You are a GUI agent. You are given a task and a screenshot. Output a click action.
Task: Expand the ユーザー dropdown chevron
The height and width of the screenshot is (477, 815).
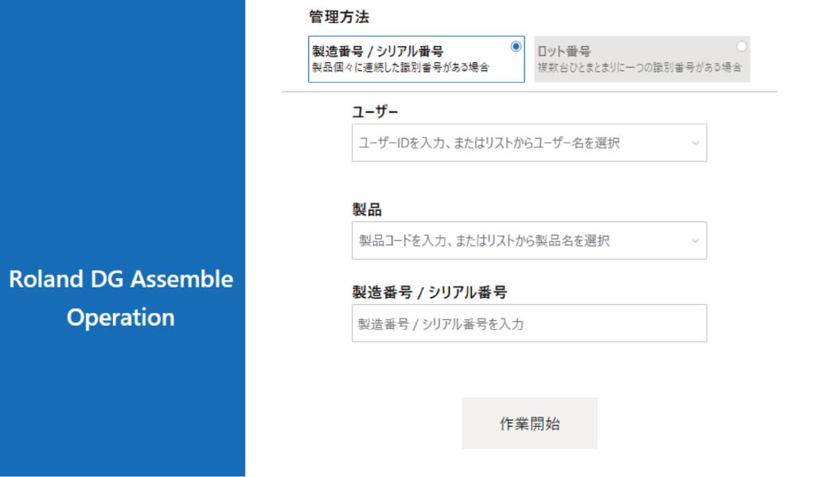tap(695, 143)
